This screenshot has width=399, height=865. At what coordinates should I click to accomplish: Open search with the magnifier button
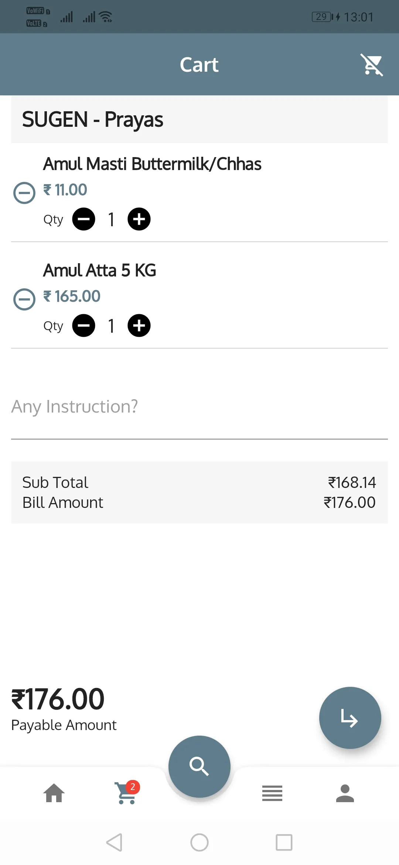coord(199,766)
